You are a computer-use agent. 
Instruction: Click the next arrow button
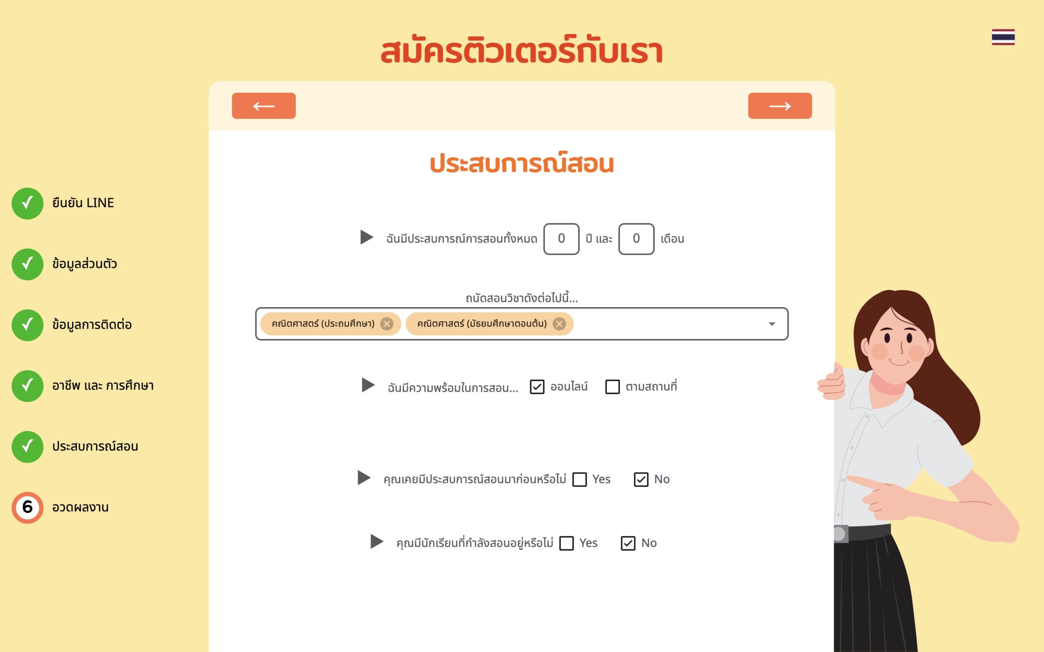[x=780, y=106]
